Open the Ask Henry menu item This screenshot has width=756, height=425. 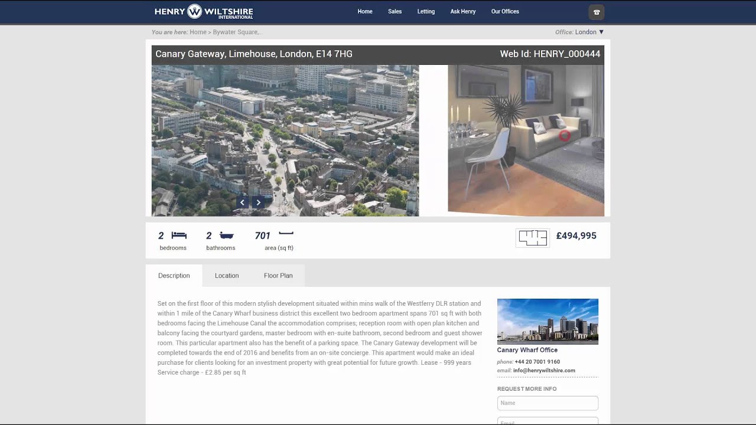[463, 11]
